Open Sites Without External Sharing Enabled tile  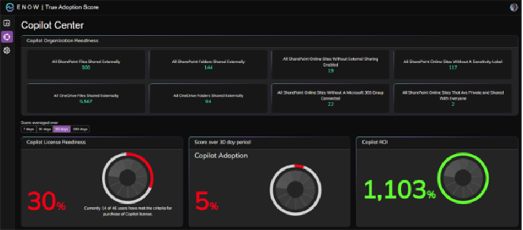(330, 64)
